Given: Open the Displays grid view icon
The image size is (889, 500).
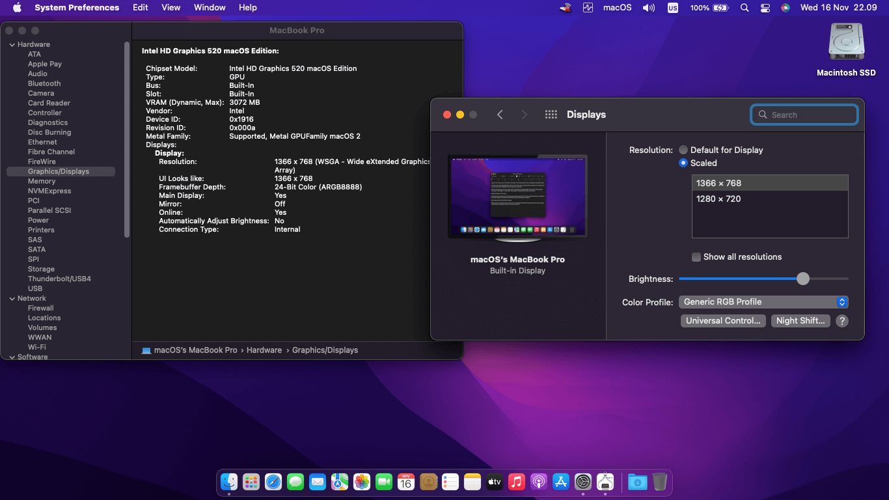Looking at the screenshot, I should (551, 114).
